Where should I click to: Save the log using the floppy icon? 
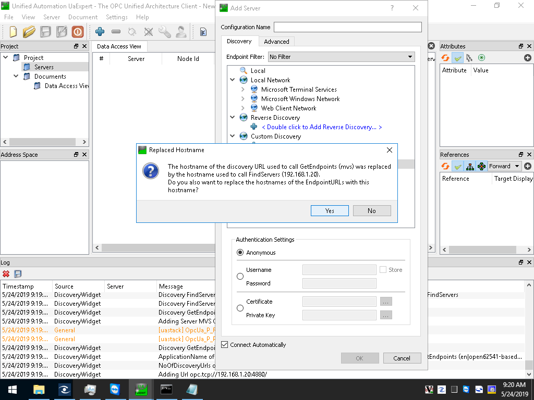coord(18,274)
